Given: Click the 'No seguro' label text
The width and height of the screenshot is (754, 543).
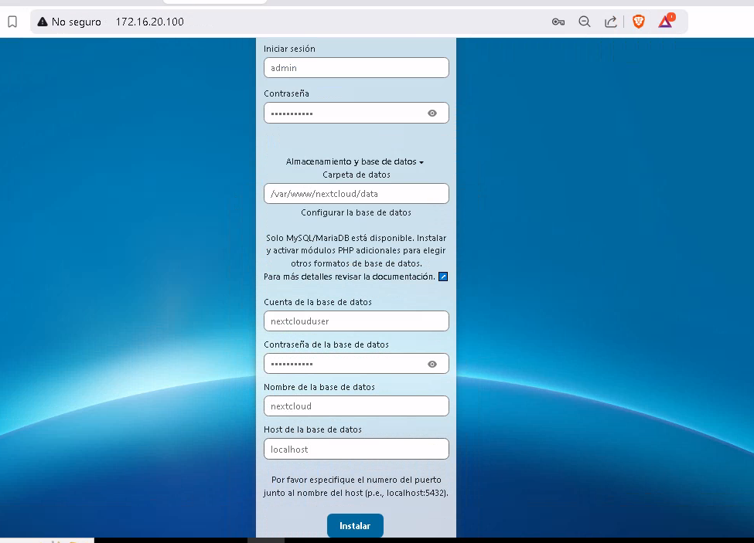Looking at the screenshot, I should (x=77, y=22).
